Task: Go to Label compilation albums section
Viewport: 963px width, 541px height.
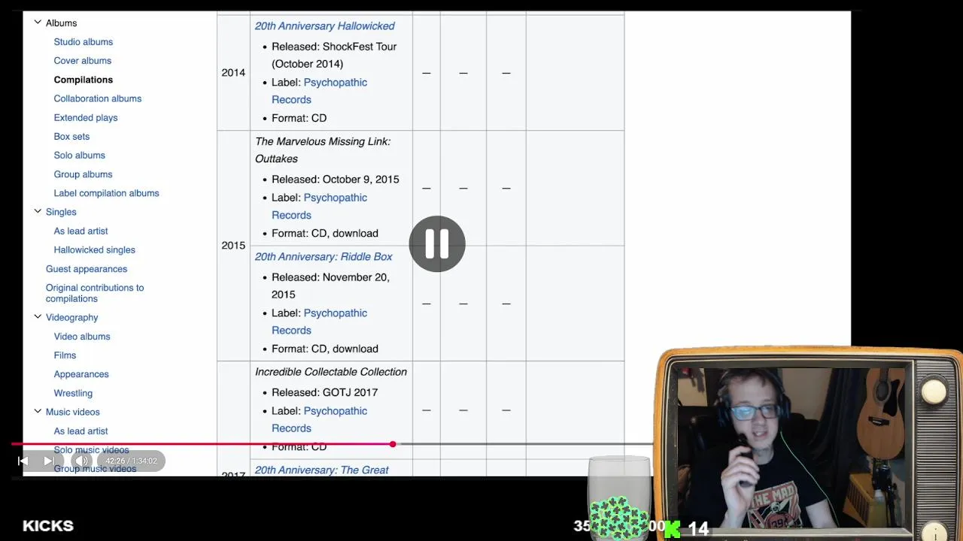Action: [x=107, y=193]
